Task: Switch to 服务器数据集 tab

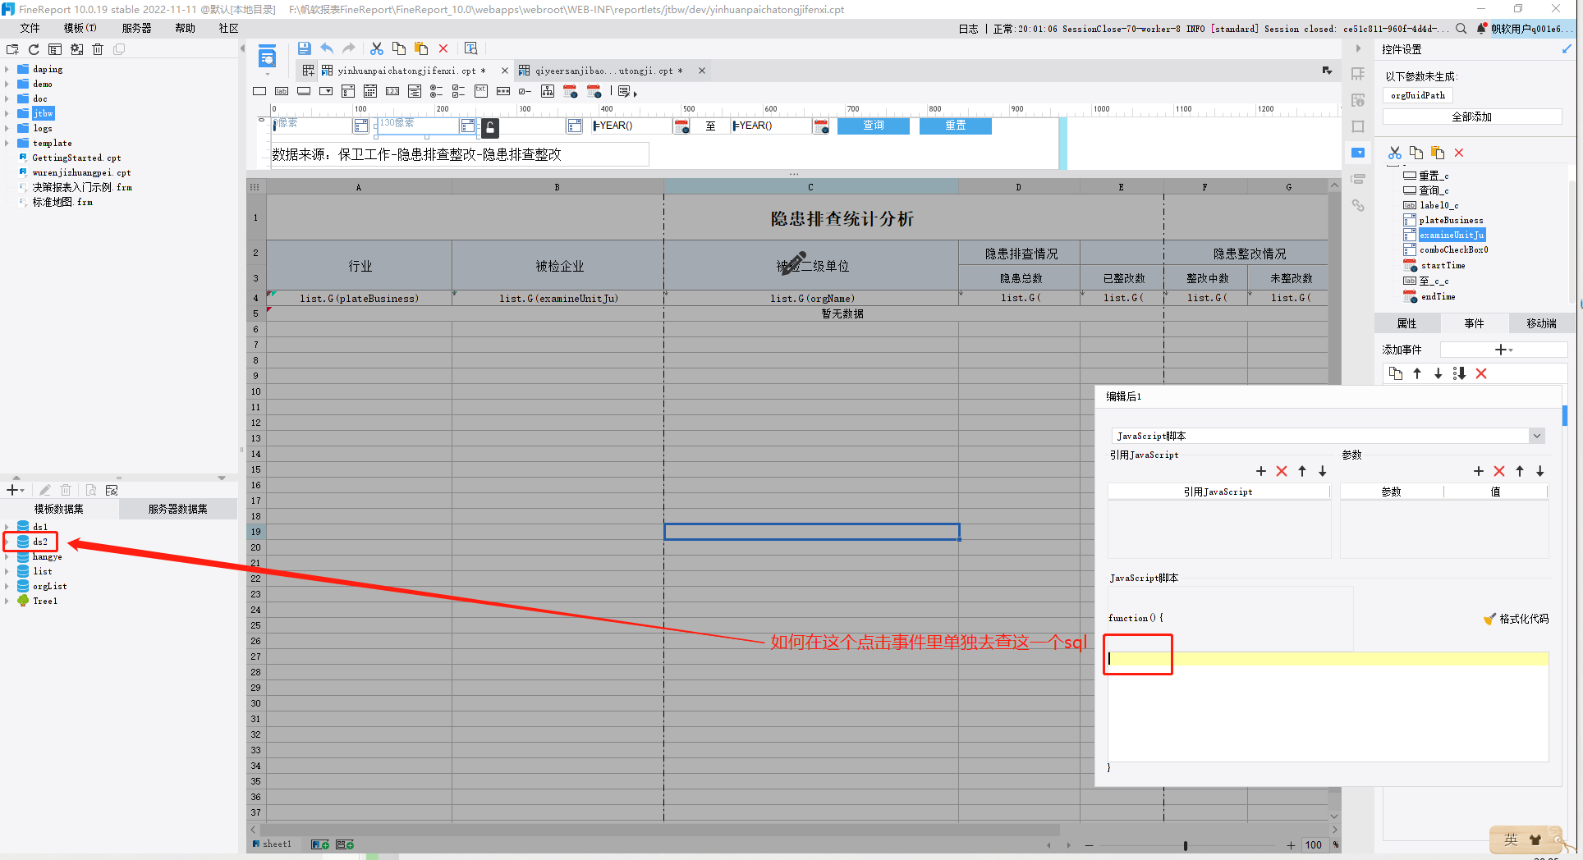Action: coord(178,509)
